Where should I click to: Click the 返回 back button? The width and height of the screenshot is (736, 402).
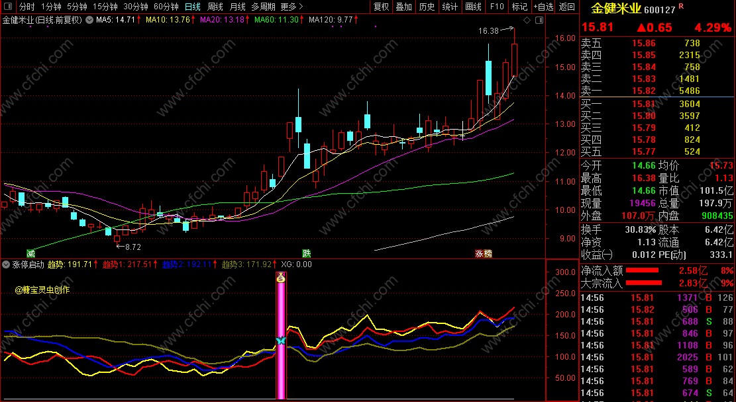567,7
